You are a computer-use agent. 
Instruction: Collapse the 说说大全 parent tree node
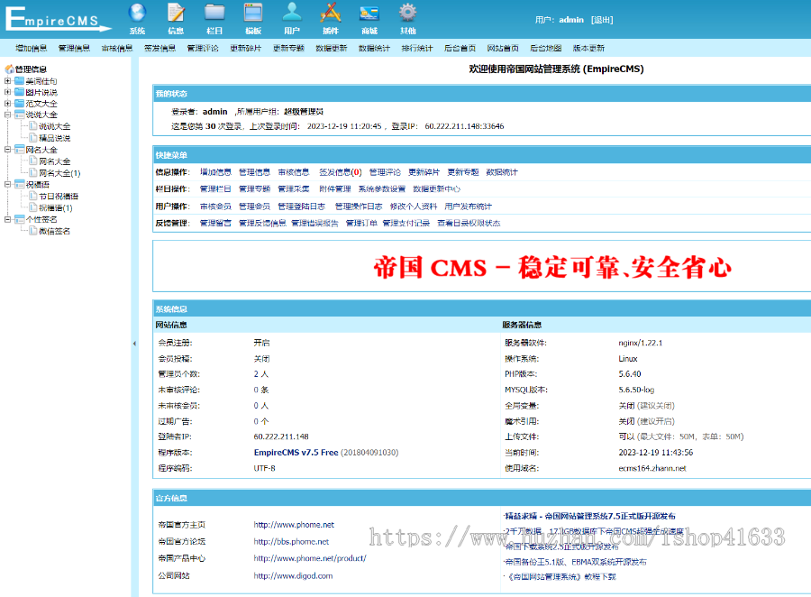(8, 115)
